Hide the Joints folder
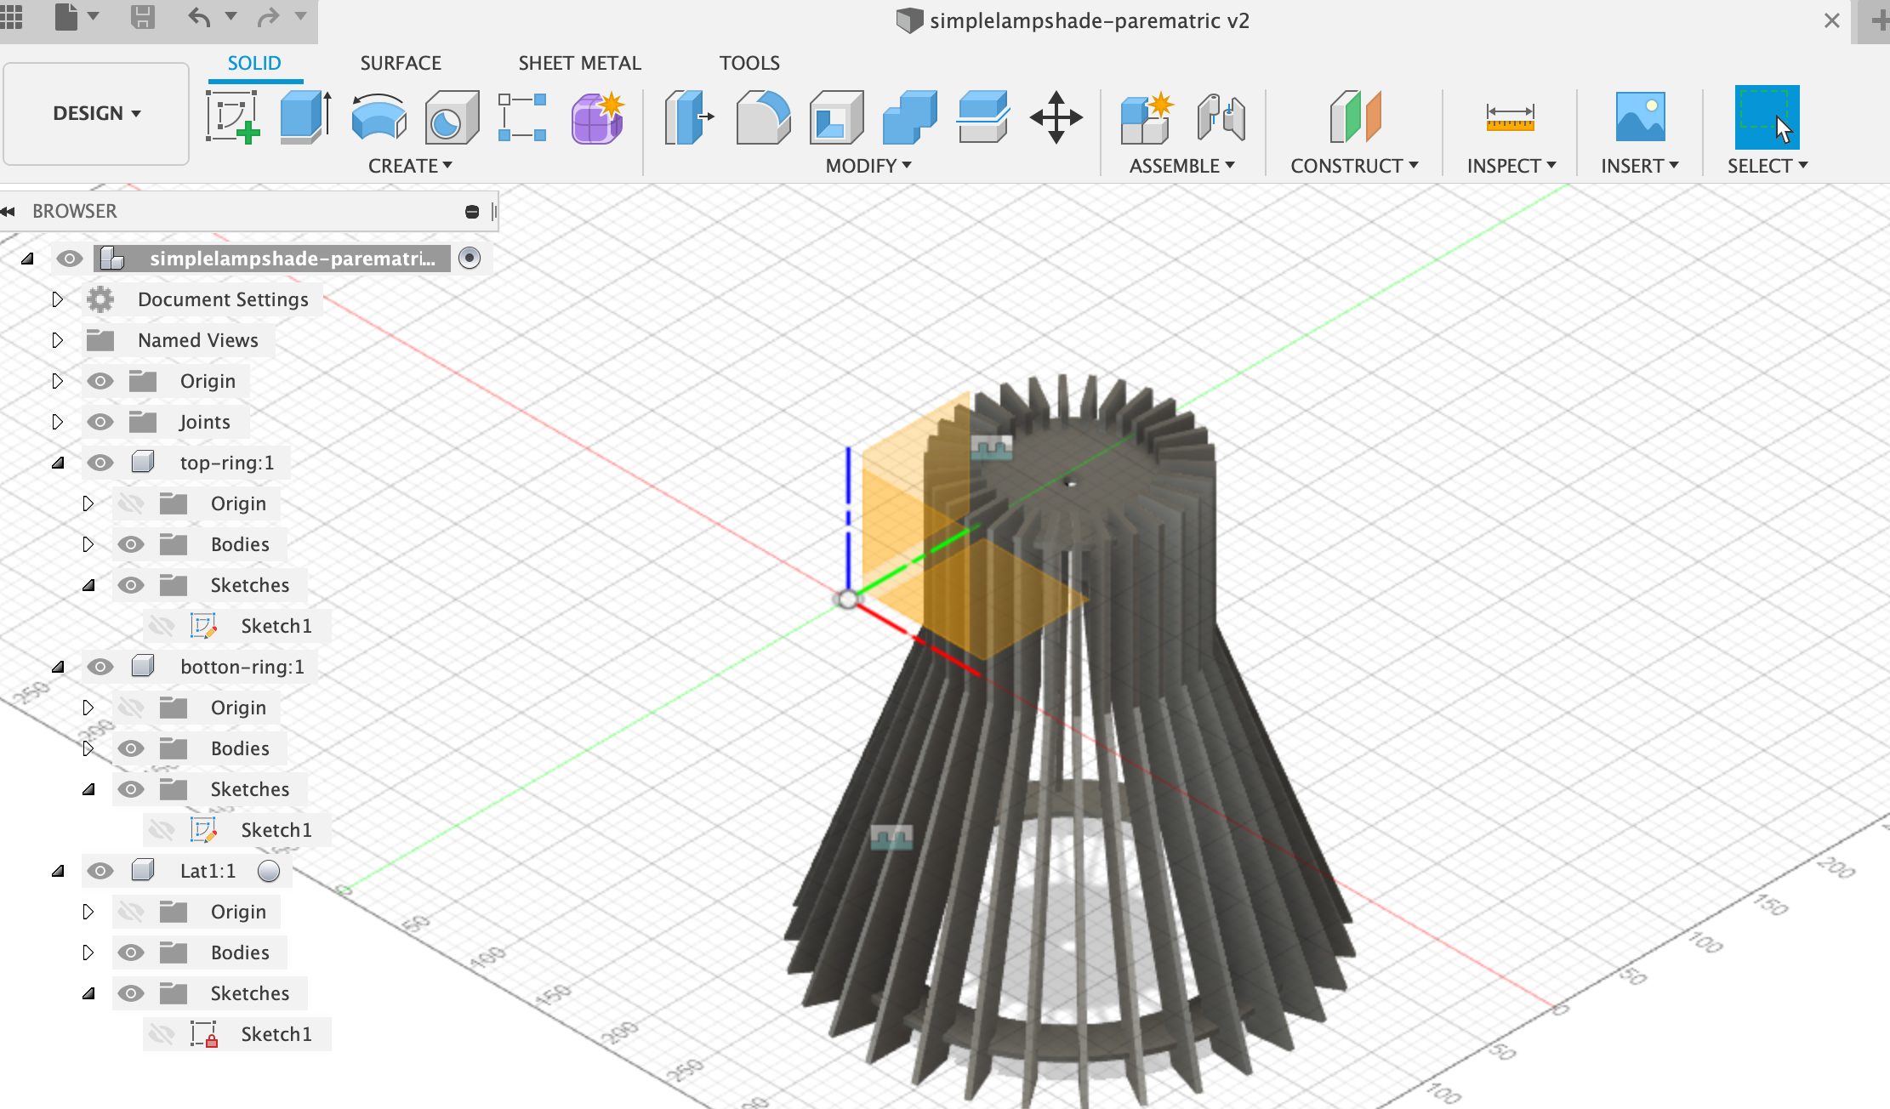 100,422
